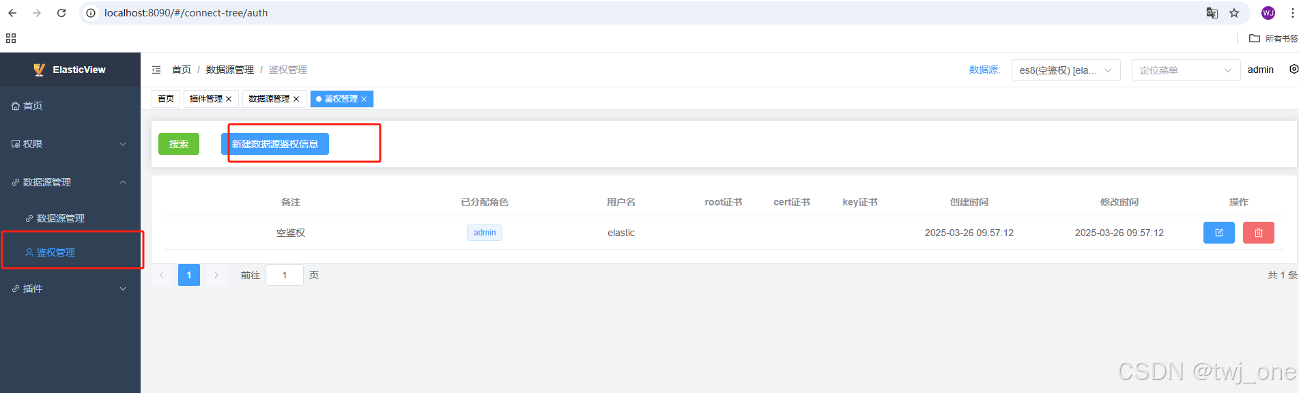Viewport: 1299px width, 393px height.
Task: Click the 用户名 column header
Action: (x=621, y=202)
